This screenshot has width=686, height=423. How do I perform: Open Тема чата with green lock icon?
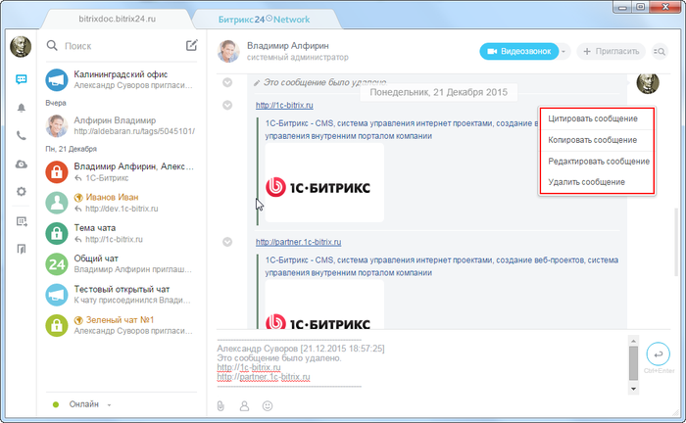(122, 233)
